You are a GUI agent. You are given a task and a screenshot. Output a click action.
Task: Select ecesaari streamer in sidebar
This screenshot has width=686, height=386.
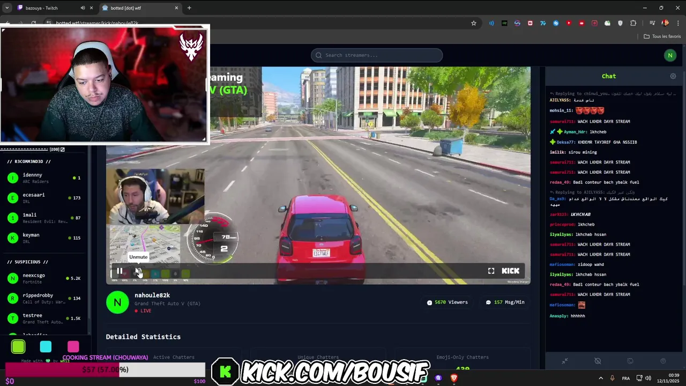[44, 198]
